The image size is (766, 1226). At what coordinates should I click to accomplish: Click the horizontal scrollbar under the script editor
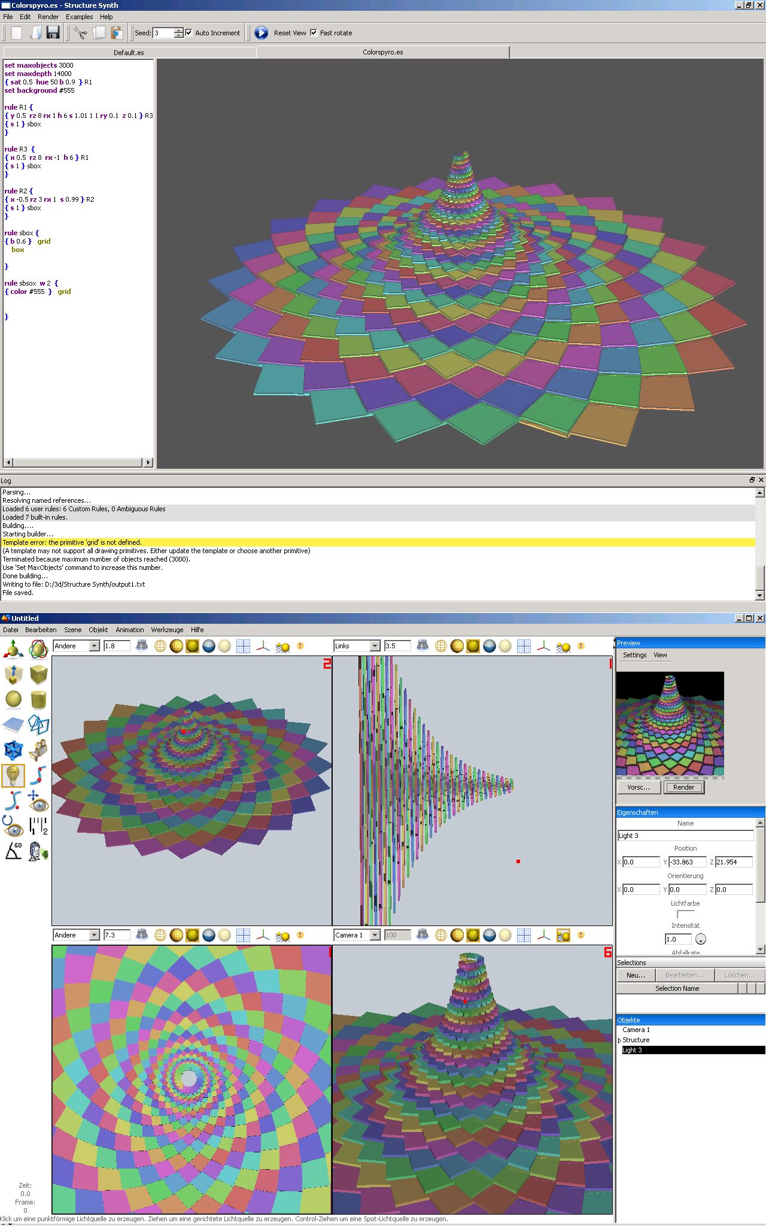pyautogui.click(x=78, y=462)
